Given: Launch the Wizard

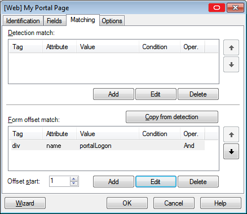Looking at the screenshot, I should (x=25, y=203).
